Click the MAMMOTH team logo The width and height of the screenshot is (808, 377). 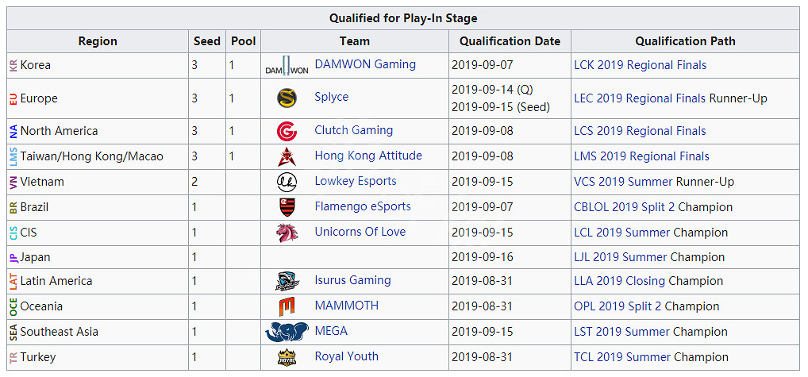pyautogui.click(x=287, y=306)
